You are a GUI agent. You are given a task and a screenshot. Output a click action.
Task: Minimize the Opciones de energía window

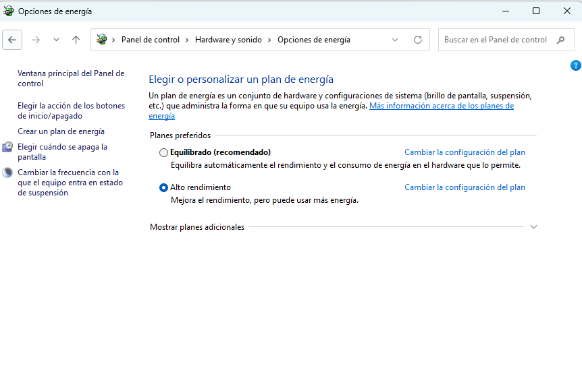click(506, 11)
